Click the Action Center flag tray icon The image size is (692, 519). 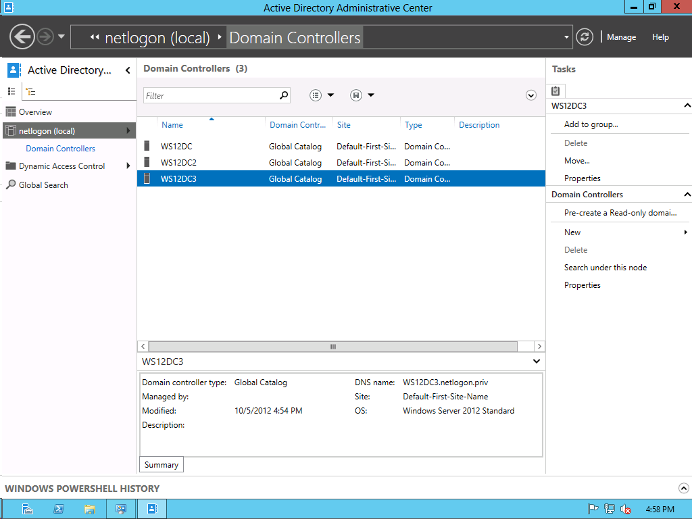(x=593, y=509)
